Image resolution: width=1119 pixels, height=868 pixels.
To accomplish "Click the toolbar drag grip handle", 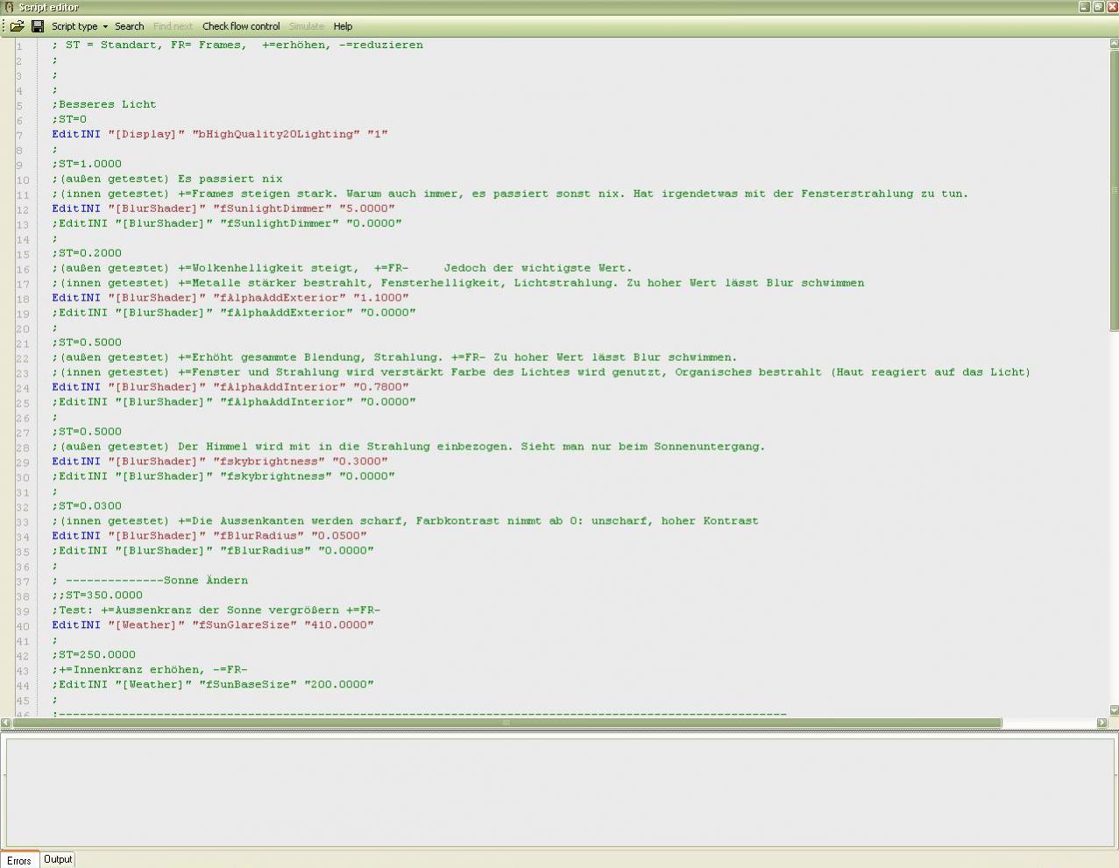I will (x=4, y=26).
